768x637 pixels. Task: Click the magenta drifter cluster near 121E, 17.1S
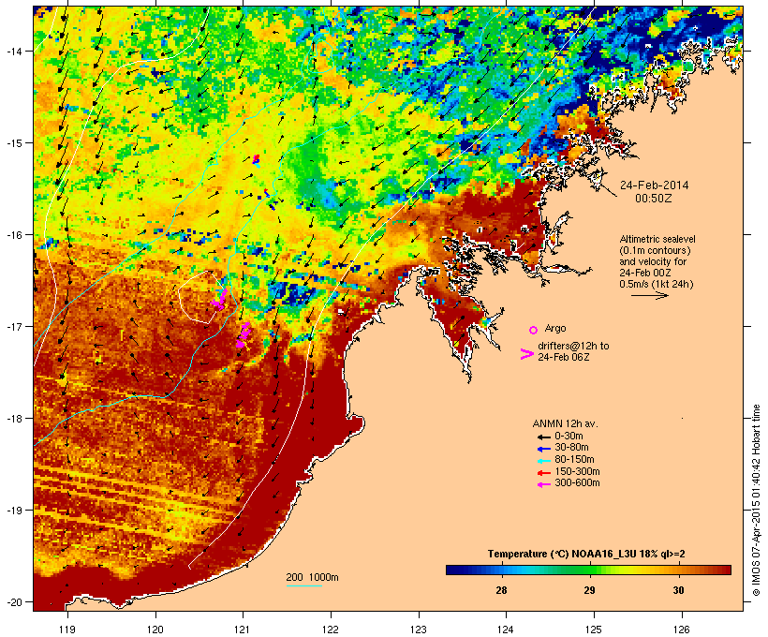pos(243,336)
